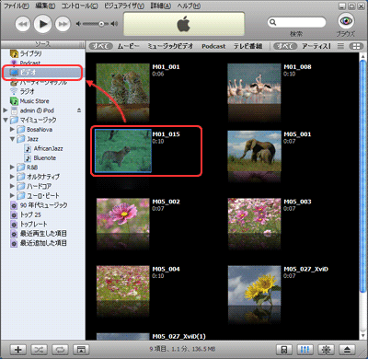Skip to the previous track
The width and height of the screenshot is (368, 359).
23,24
